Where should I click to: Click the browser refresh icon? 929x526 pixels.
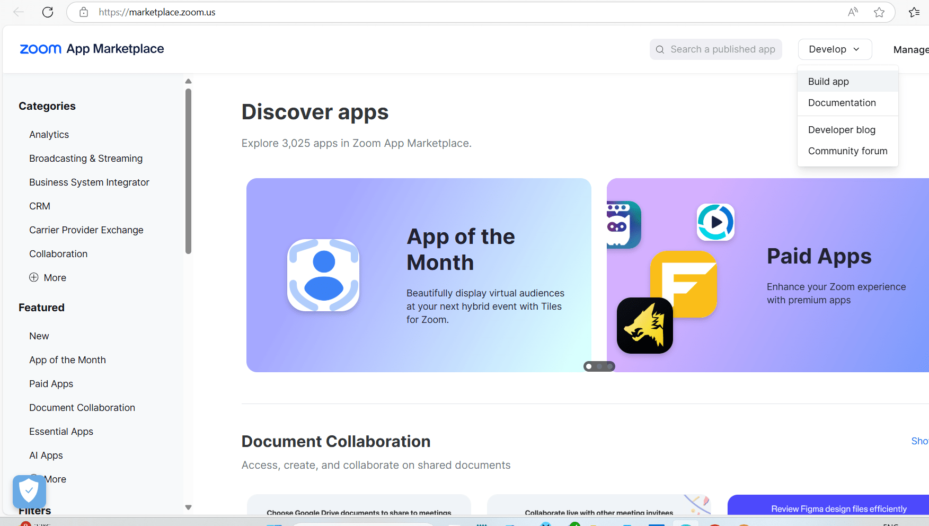click(48, 12)
